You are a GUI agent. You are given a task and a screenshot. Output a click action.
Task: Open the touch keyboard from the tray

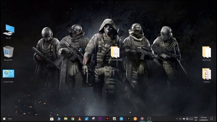(191, 119)
